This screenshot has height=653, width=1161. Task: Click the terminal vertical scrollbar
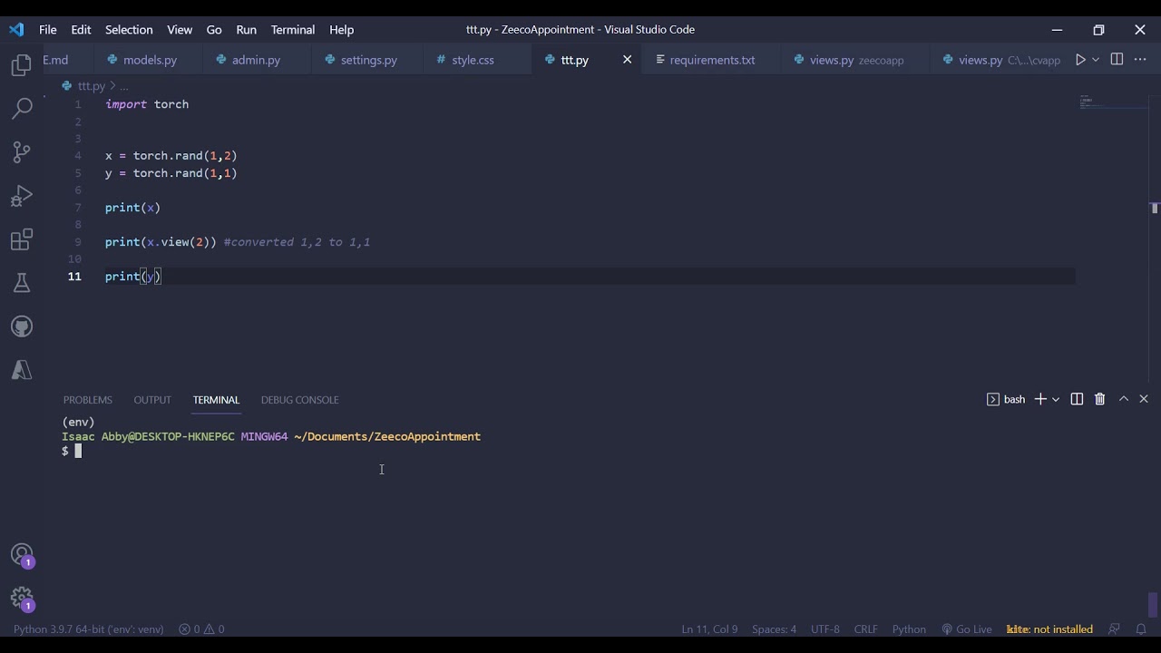point(1154,604)
